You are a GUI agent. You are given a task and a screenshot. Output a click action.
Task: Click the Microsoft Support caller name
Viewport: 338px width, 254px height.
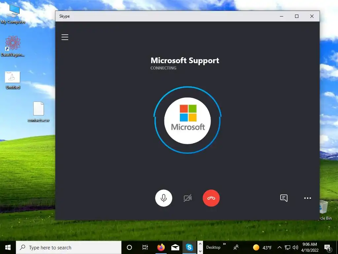pos(185,61)
